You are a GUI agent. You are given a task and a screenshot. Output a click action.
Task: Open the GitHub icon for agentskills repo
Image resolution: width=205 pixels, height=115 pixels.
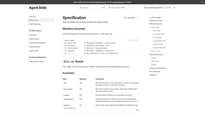click(145, 8)
